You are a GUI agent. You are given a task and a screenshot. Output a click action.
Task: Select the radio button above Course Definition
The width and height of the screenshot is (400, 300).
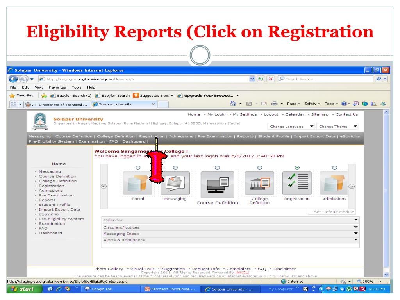[x=217, y=168]
